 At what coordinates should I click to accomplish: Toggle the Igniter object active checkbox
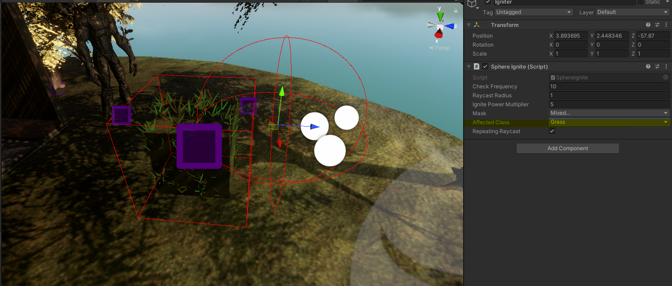tap(488, 2)
